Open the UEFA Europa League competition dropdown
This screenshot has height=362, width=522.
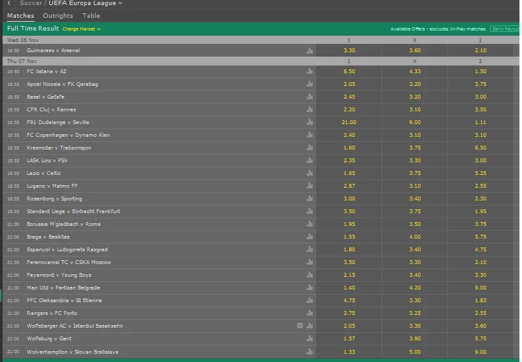tap(85, 3)
